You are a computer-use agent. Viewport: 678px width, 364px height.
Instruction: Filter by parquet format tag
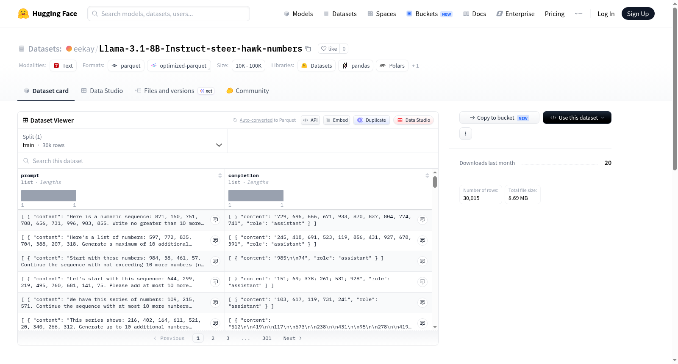[126, 66]
